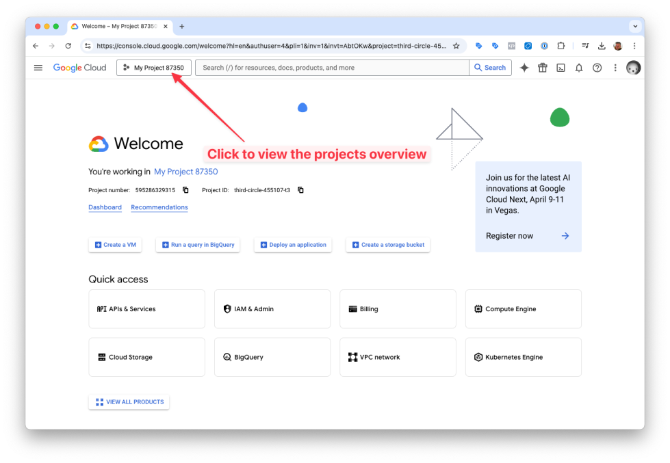Image resolution: width=670 pixels, height=463 pixels.
Task: Open the media control playlist icon
Action: [585, 46]
